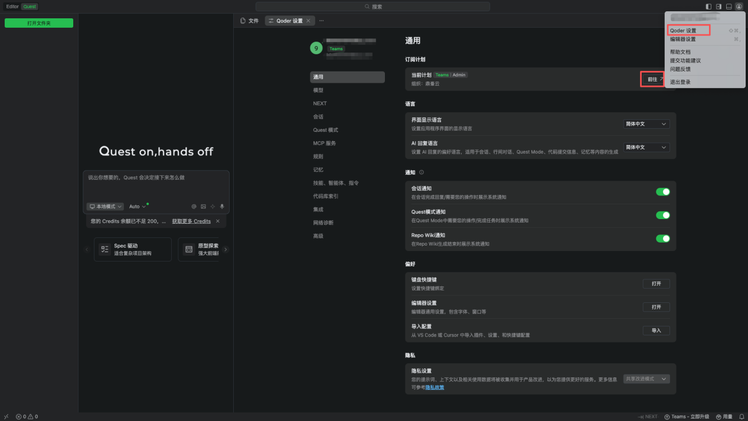Select 技能、智能体、指令 settings category
The width and height of the screenshot is (748, 421).
[347, 183]
